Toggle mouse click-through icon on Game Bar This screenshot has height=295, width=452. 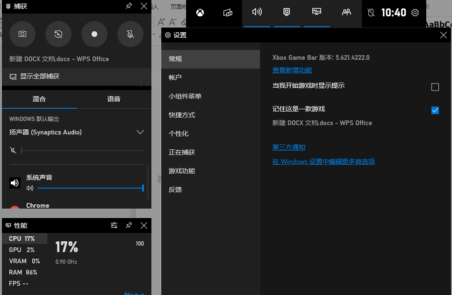[371, 13]
